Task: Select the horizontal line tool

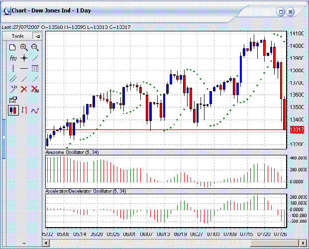Action: click(24, 68)
